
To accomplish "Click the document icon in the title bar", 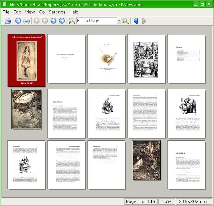I will (x=5, y=4).
